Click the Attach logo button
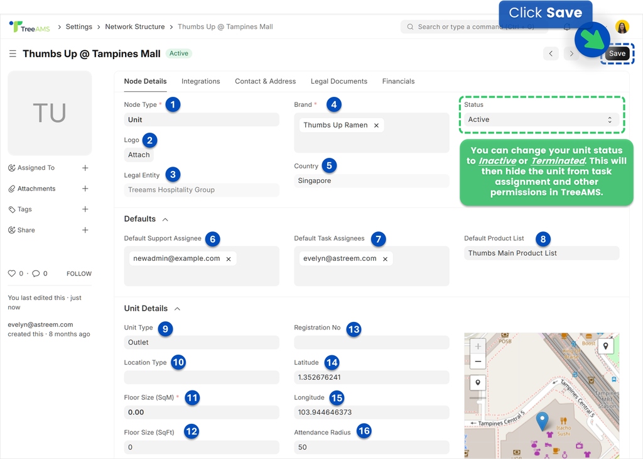 point(139,155)
